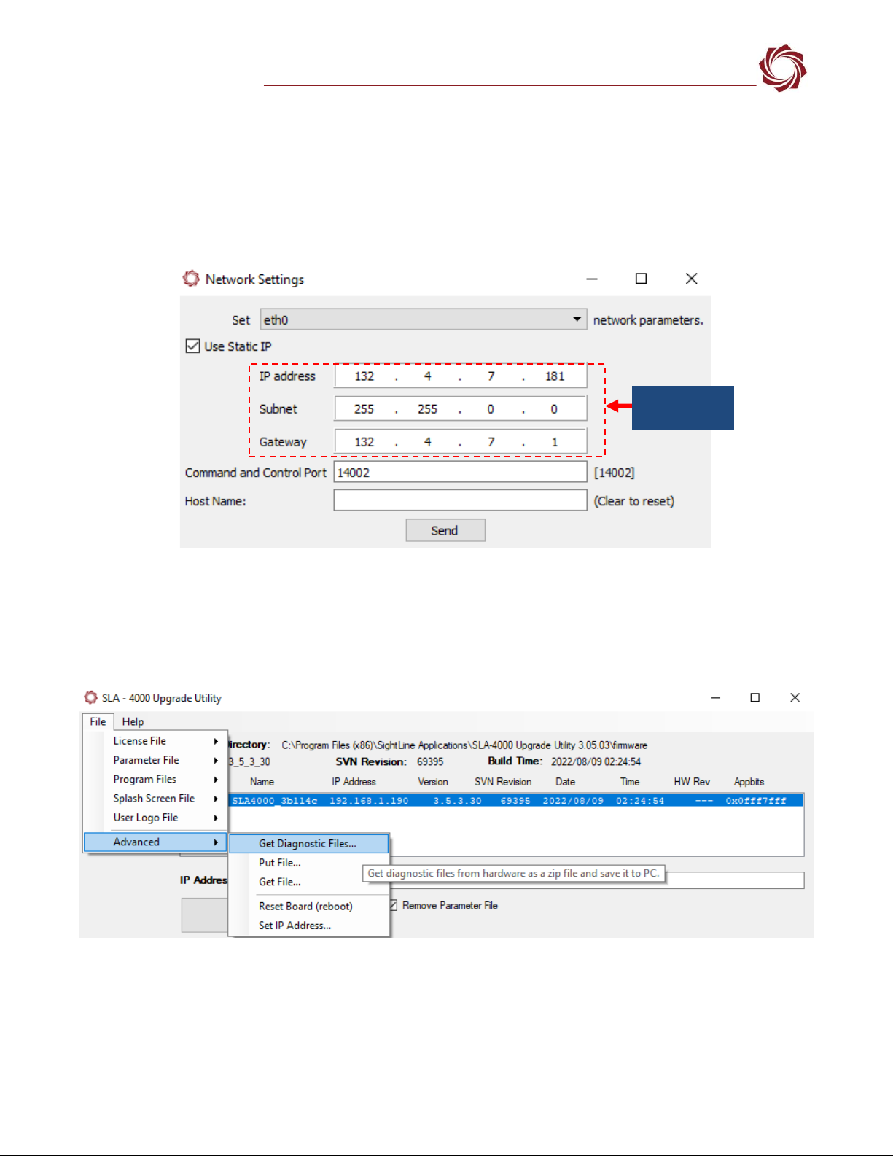Expand the License File submenu

click(x=165, y=741)
